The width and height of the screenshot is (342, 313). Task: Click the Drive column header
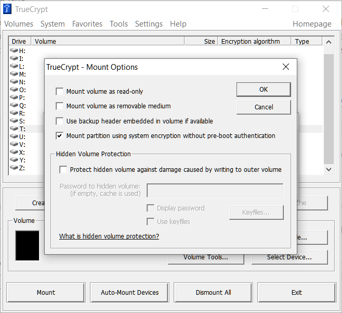[20, 41]
